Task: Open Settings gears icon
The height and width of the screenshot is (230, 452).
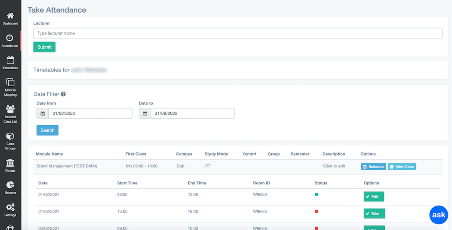Action: click(x=10, y=208)
